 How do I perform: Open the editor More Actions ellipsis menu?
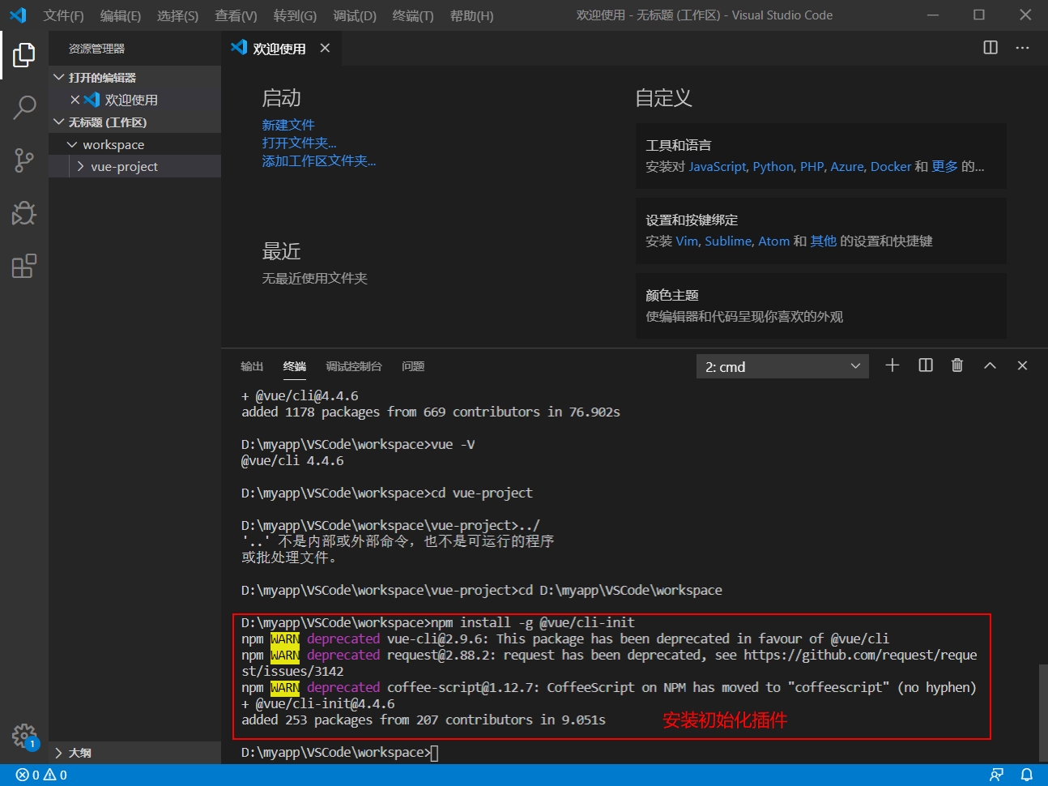coord(1022,48)
